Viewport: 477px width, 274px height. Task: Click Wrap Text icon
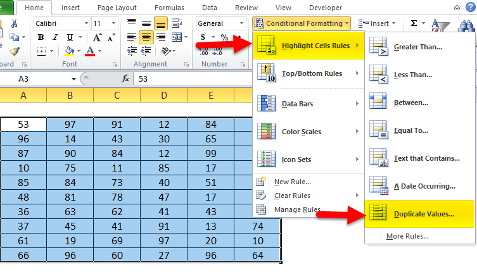point(177,23)
